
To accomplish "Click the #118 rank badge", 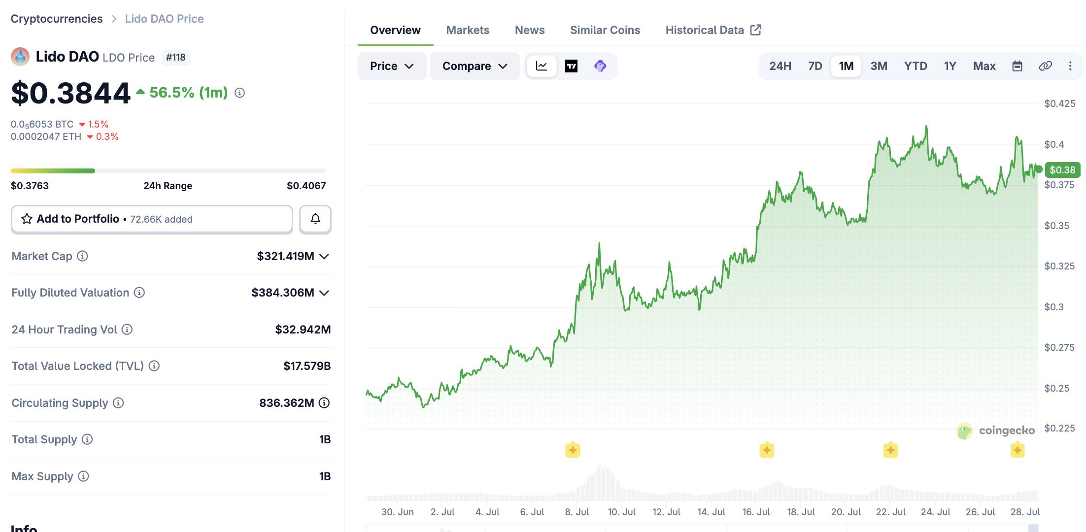I will (176, 57).
